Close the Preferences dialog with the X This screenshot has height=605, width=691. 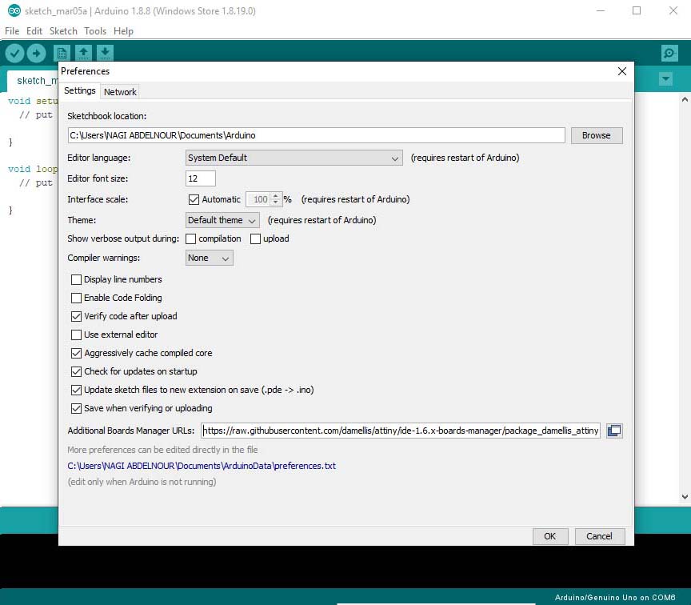621,71
